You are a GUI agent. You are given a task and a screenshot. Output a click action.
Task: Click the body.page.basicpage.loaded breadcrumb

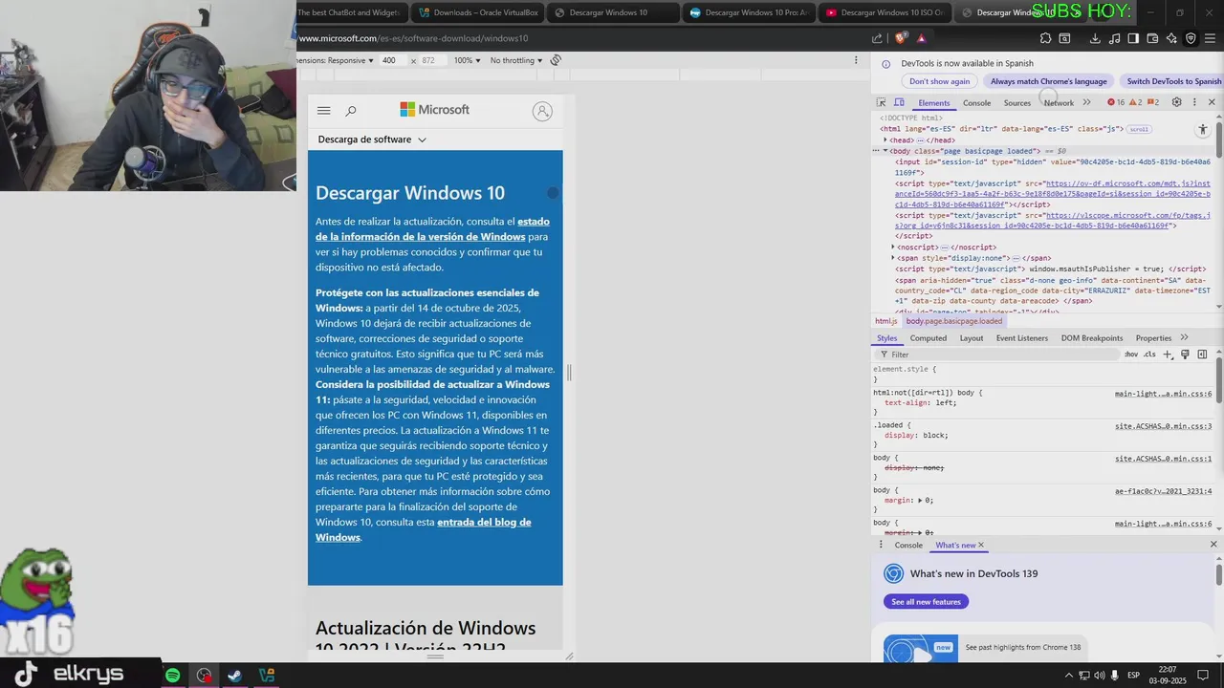click(x=954, y=321)
